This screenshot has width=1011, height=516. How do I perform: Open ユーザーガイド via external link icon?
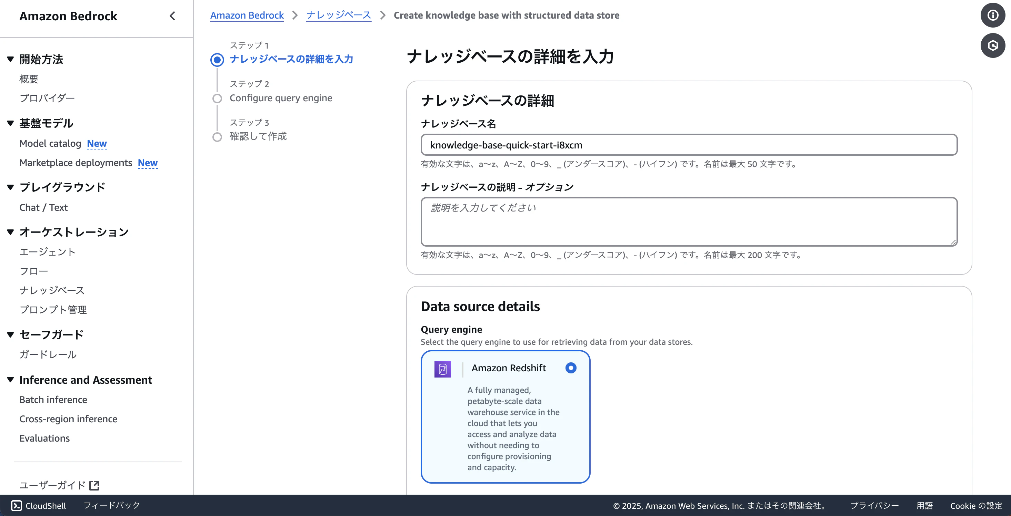[x=94, y=485]
